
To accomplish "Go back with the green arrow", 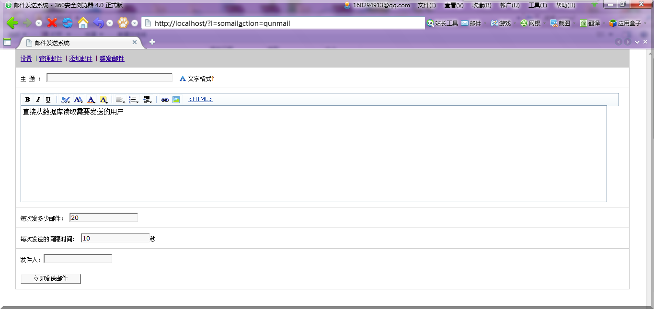I will pos(12,23).
